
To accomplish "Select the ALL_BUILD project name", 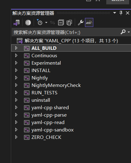I will click(44, 48).
